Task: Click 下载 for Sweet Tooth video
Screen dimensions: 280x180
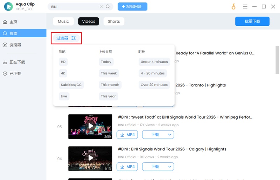Action: point(155,135)
